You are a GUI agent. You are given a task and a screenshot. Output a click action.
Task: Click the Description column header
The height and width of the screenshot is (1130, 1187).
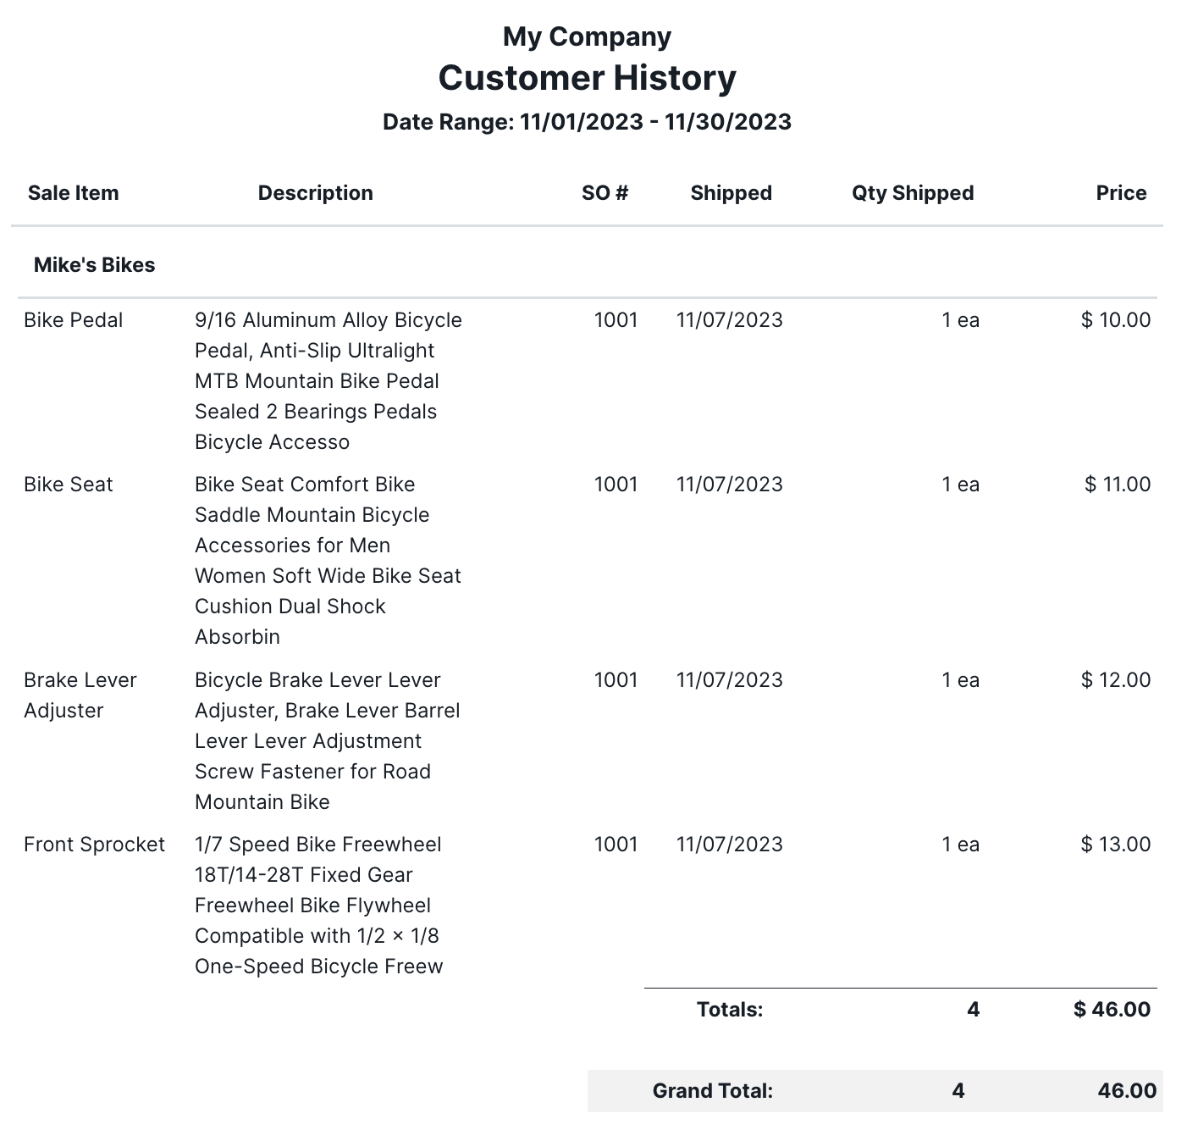pyautogui.click(x=315, y=193)
